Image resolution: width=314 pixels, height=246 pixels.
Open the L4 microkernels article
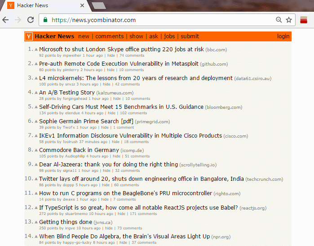136,78
